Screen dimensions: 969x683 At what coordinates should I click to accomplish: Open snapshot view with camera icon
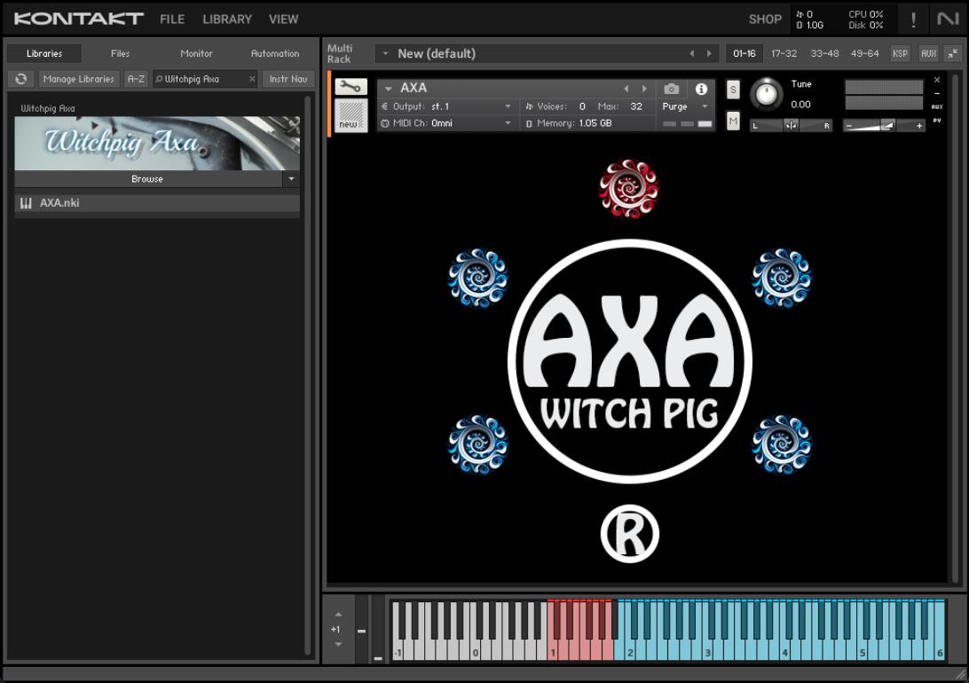671,89
